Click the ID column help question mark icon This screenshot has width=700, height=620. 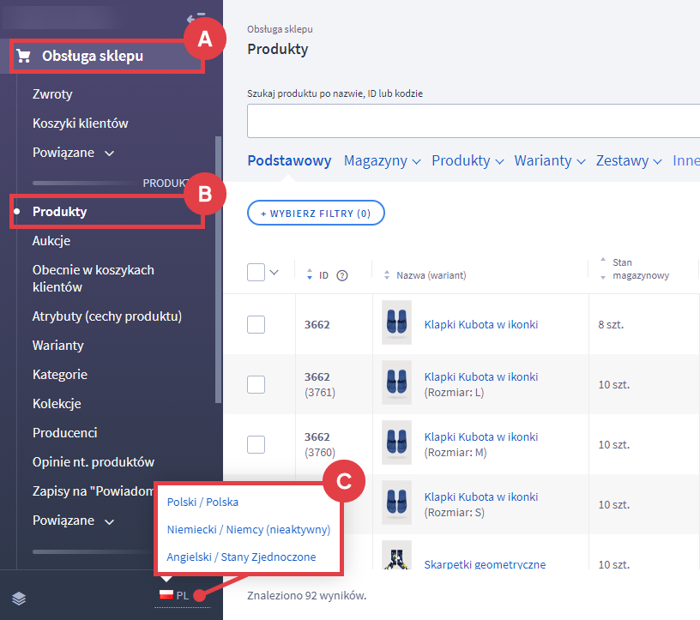(342, 275)
